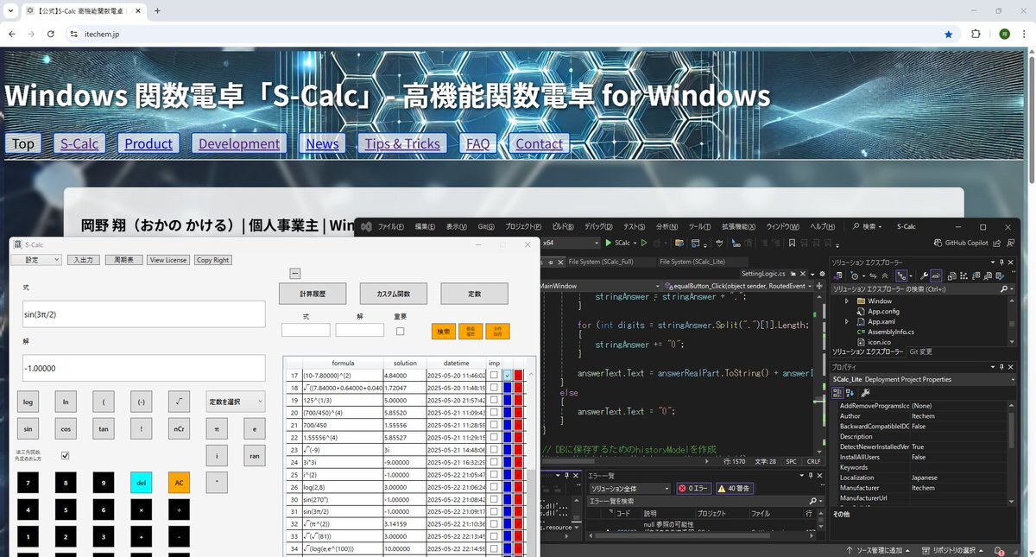
Task: Open the FAQ link on the website
Action: [x=477, y=143]
